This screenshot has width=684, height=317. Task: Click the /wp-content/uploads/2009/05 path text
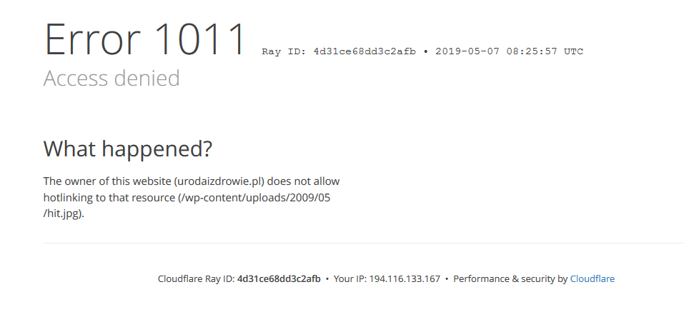(x=256, y=197)
